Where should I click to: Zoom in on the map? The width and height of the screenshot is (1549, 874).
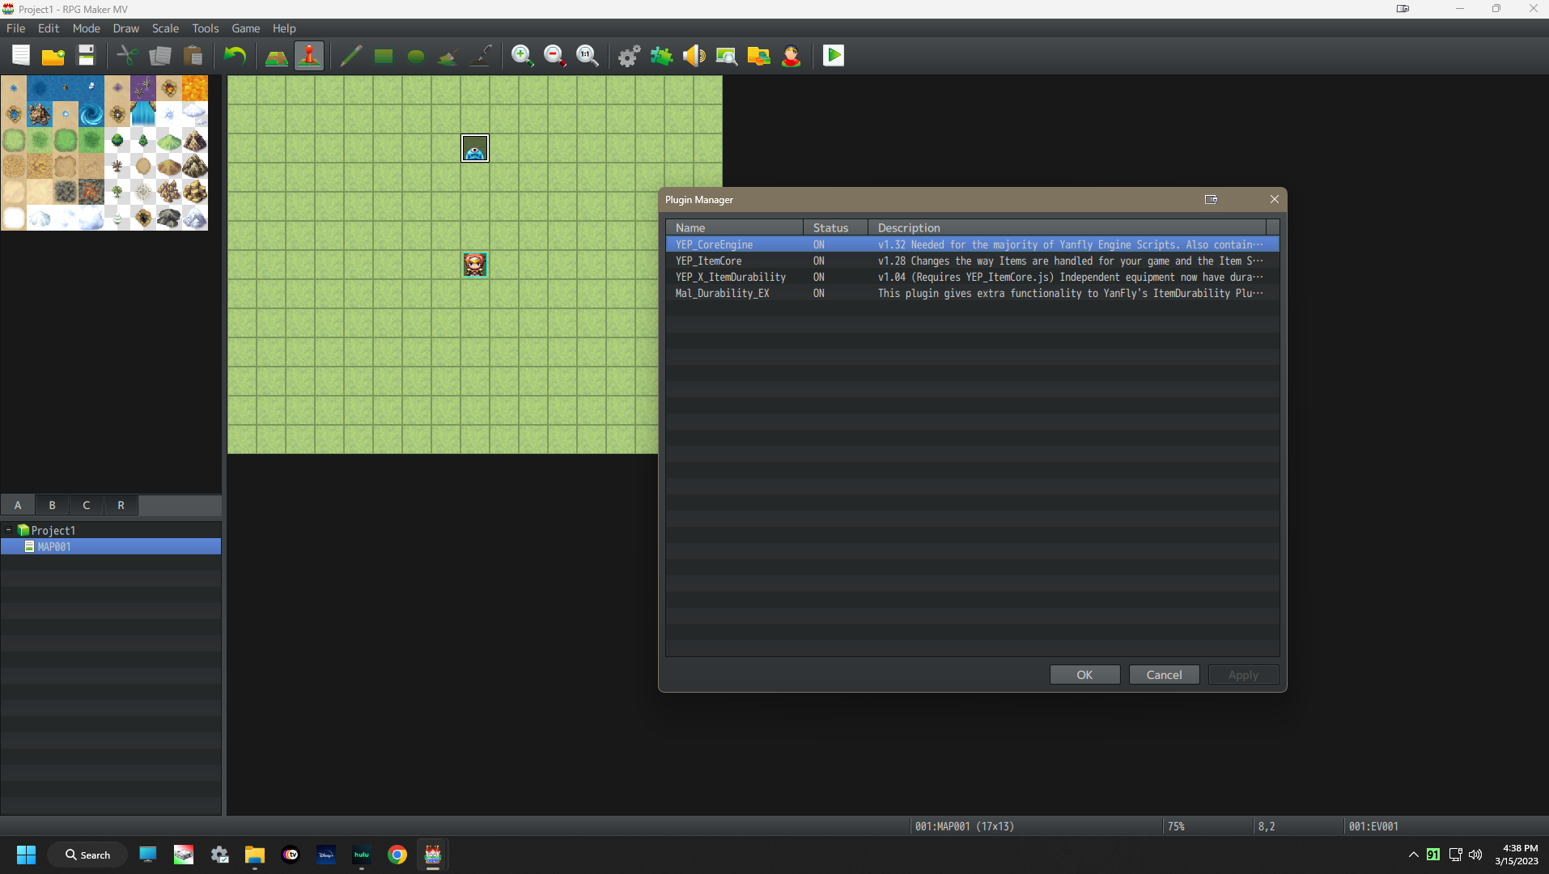click(523, 56)
